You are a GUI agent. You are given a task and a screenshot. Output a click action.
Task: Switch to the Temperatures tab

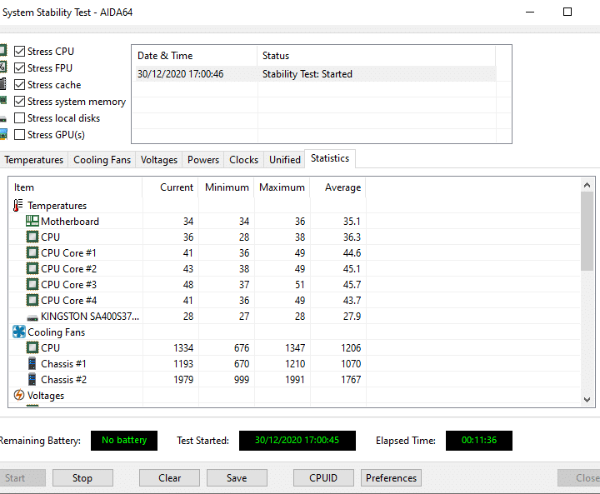tap(33, 160)
